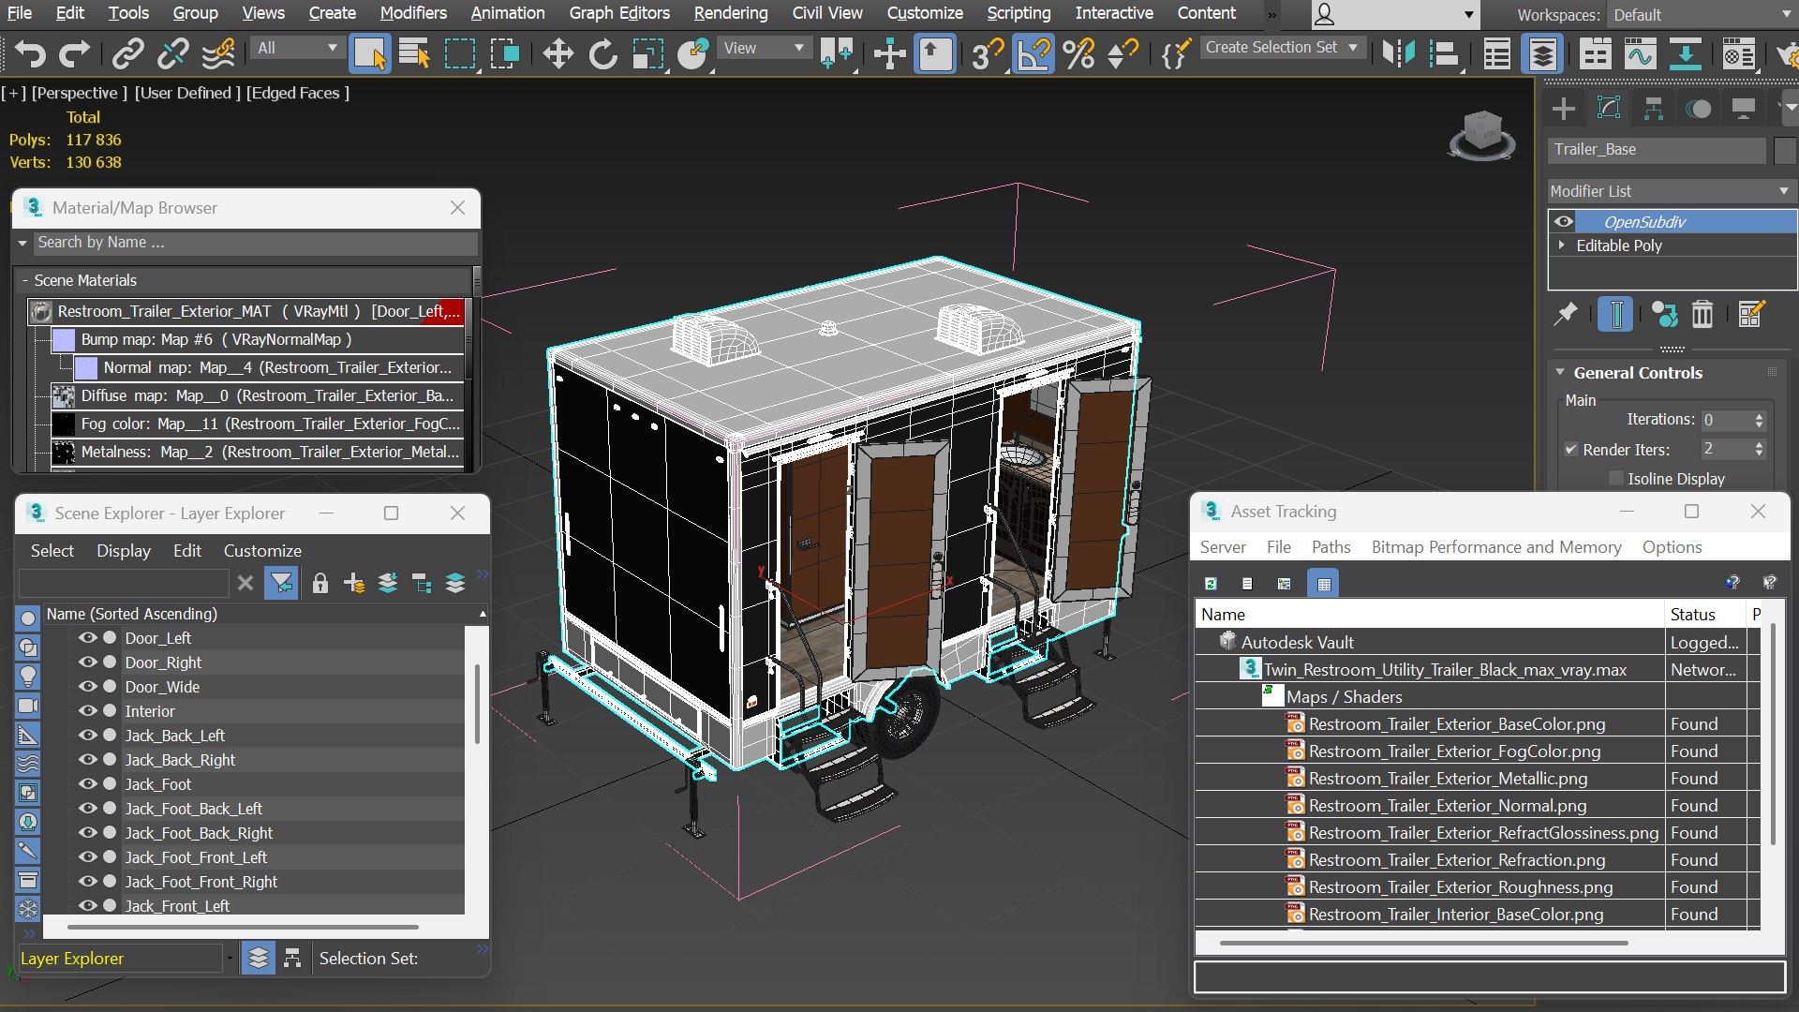The height and width of the screenshot is (1012, 1799).
Task: Collapse the Scene Materials group
Action: pos(25,280)
